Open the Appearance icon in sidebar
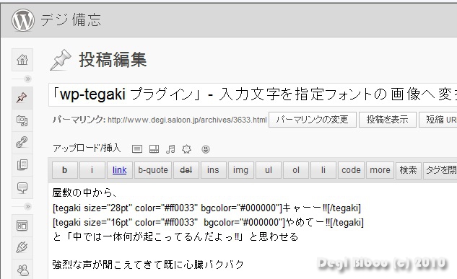 coord(22,225)
